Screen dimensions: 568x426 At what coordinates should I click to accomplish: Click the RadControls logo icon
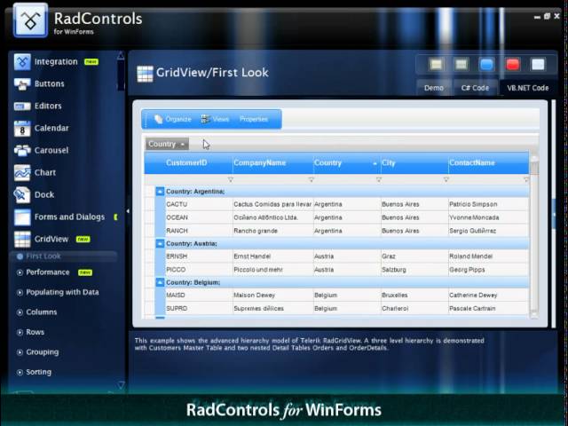point(30,20)
